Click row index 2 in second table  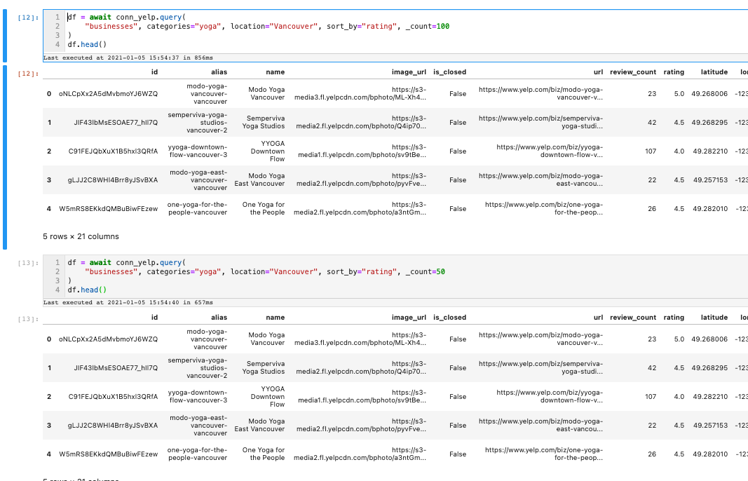tap(49, 397)
